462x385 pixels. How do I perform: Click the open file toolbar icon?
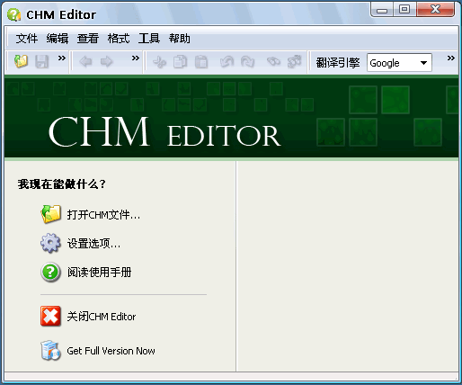(21, 61)
